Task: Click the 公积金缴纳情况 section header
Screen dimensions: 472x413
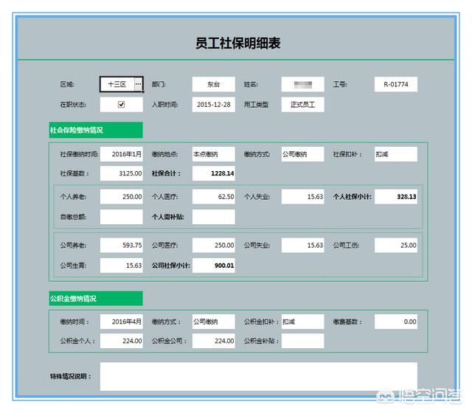Action: click(x=96, y=299)
